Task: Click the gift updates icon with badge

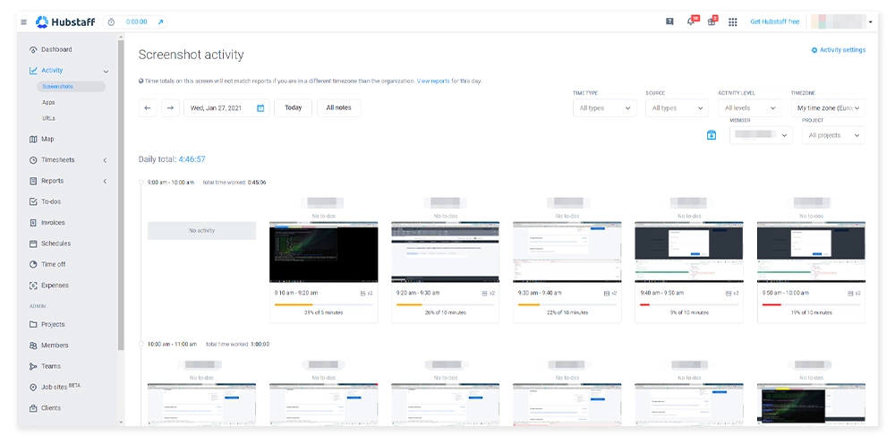Action: (712, 21)
